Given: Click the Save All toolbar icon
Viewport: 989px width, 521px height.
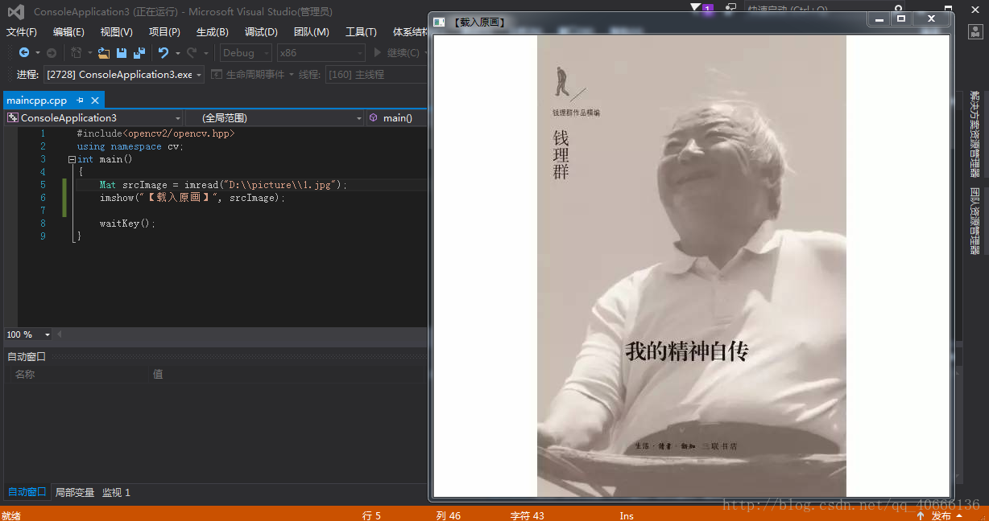Looking at the screenshot, I should point(139,53).
